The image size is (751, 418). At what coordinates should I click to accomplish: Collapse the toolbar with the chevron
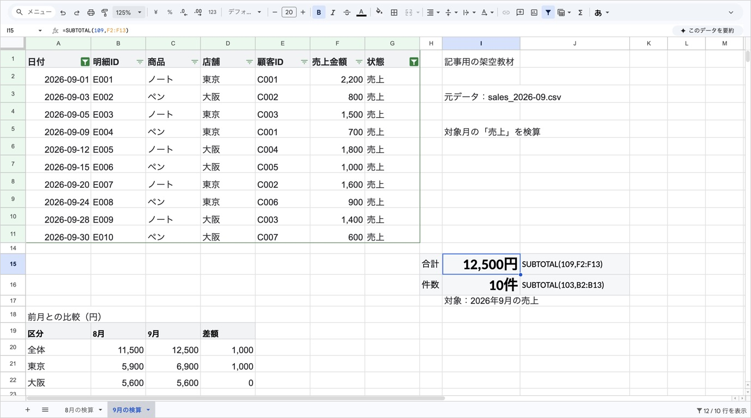(x=731, y=12)
